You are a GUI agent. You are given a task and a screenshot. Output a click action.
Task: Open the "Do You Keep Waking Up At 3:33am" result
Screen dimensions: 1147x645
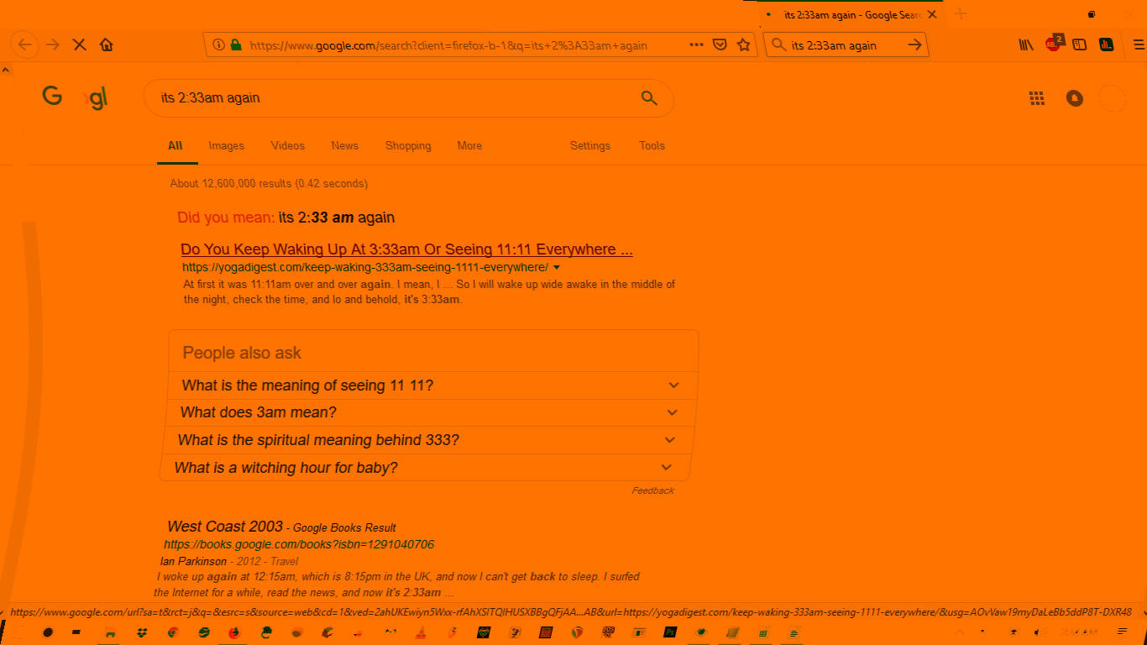point(406,249)
